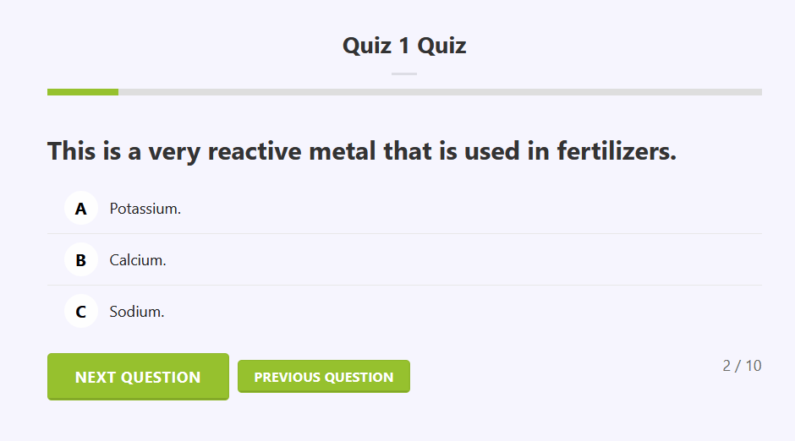
Task: Pick the letter C answer circle
Action: [x=81, y=312]
